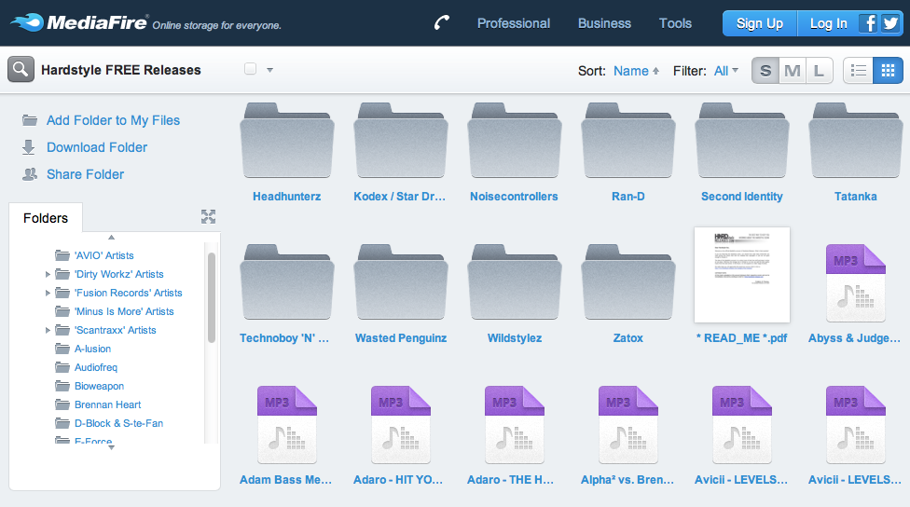This screenshot has width=910, height=507.
Task: Click the Download Folder arrow icon
Action: click(28, 147)
